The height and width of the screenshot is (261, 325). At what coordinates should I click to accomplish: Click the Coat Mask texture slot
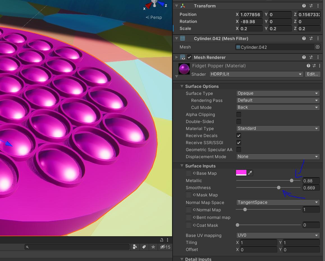[188, 225]
